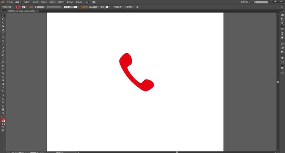Select the Hand tool
The image size is (285, 153).
click(3, 109)
